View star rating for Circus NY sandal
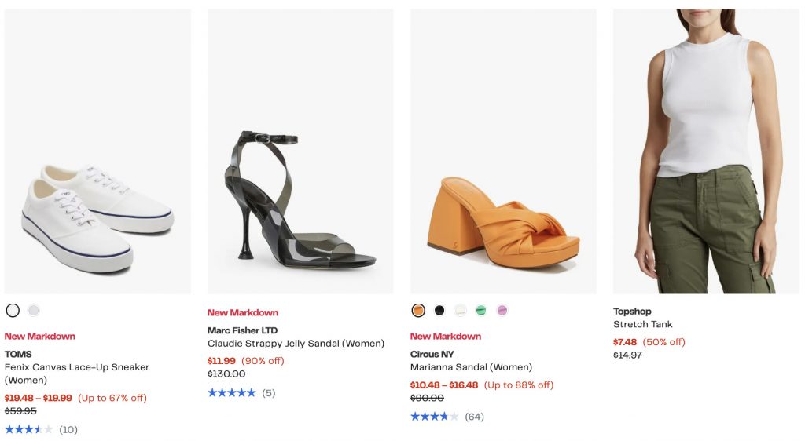This screenshot has width=805, height=441. point(434,416)
